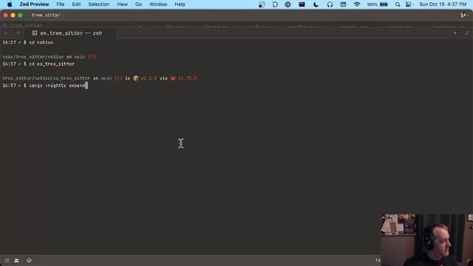This screenshot has height=266, width=473.
Task: Click the Wi-Fi icon in menu bar
Action: [x=357, y=4]
